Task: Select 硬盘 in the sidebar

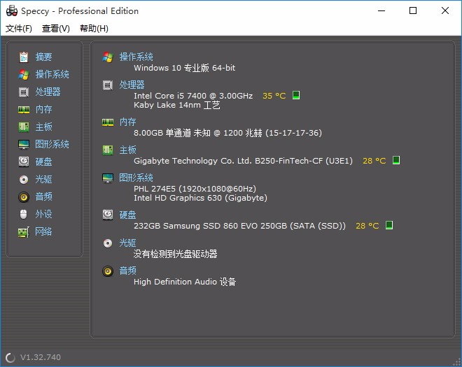Action: point(43,161)
